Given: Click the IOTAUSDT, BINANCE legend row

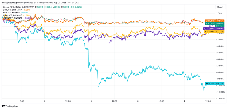Looking at the screenshot, I should 13,18.
